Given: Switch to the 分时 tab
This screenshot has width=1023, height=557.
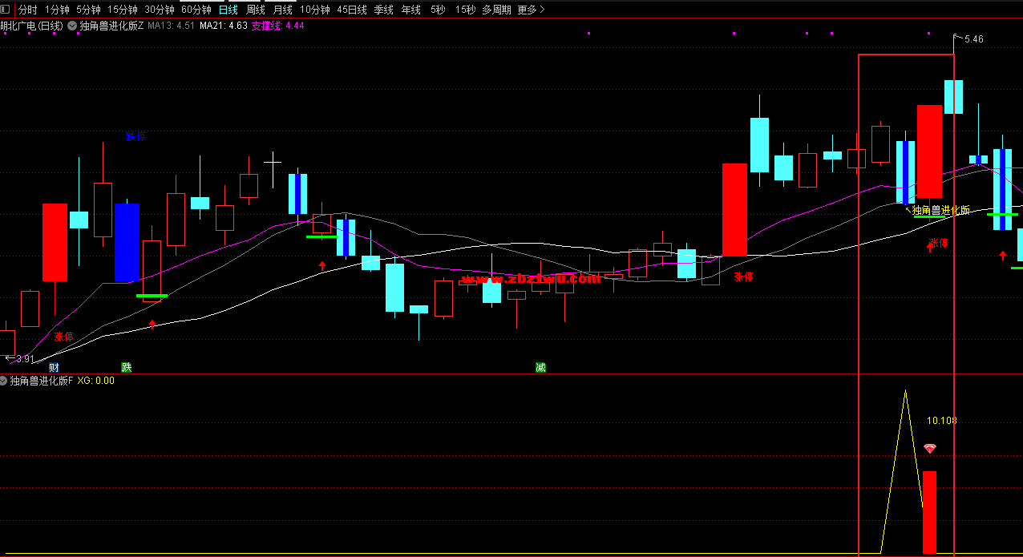Looking at the screenshot, I should point(27,10).
